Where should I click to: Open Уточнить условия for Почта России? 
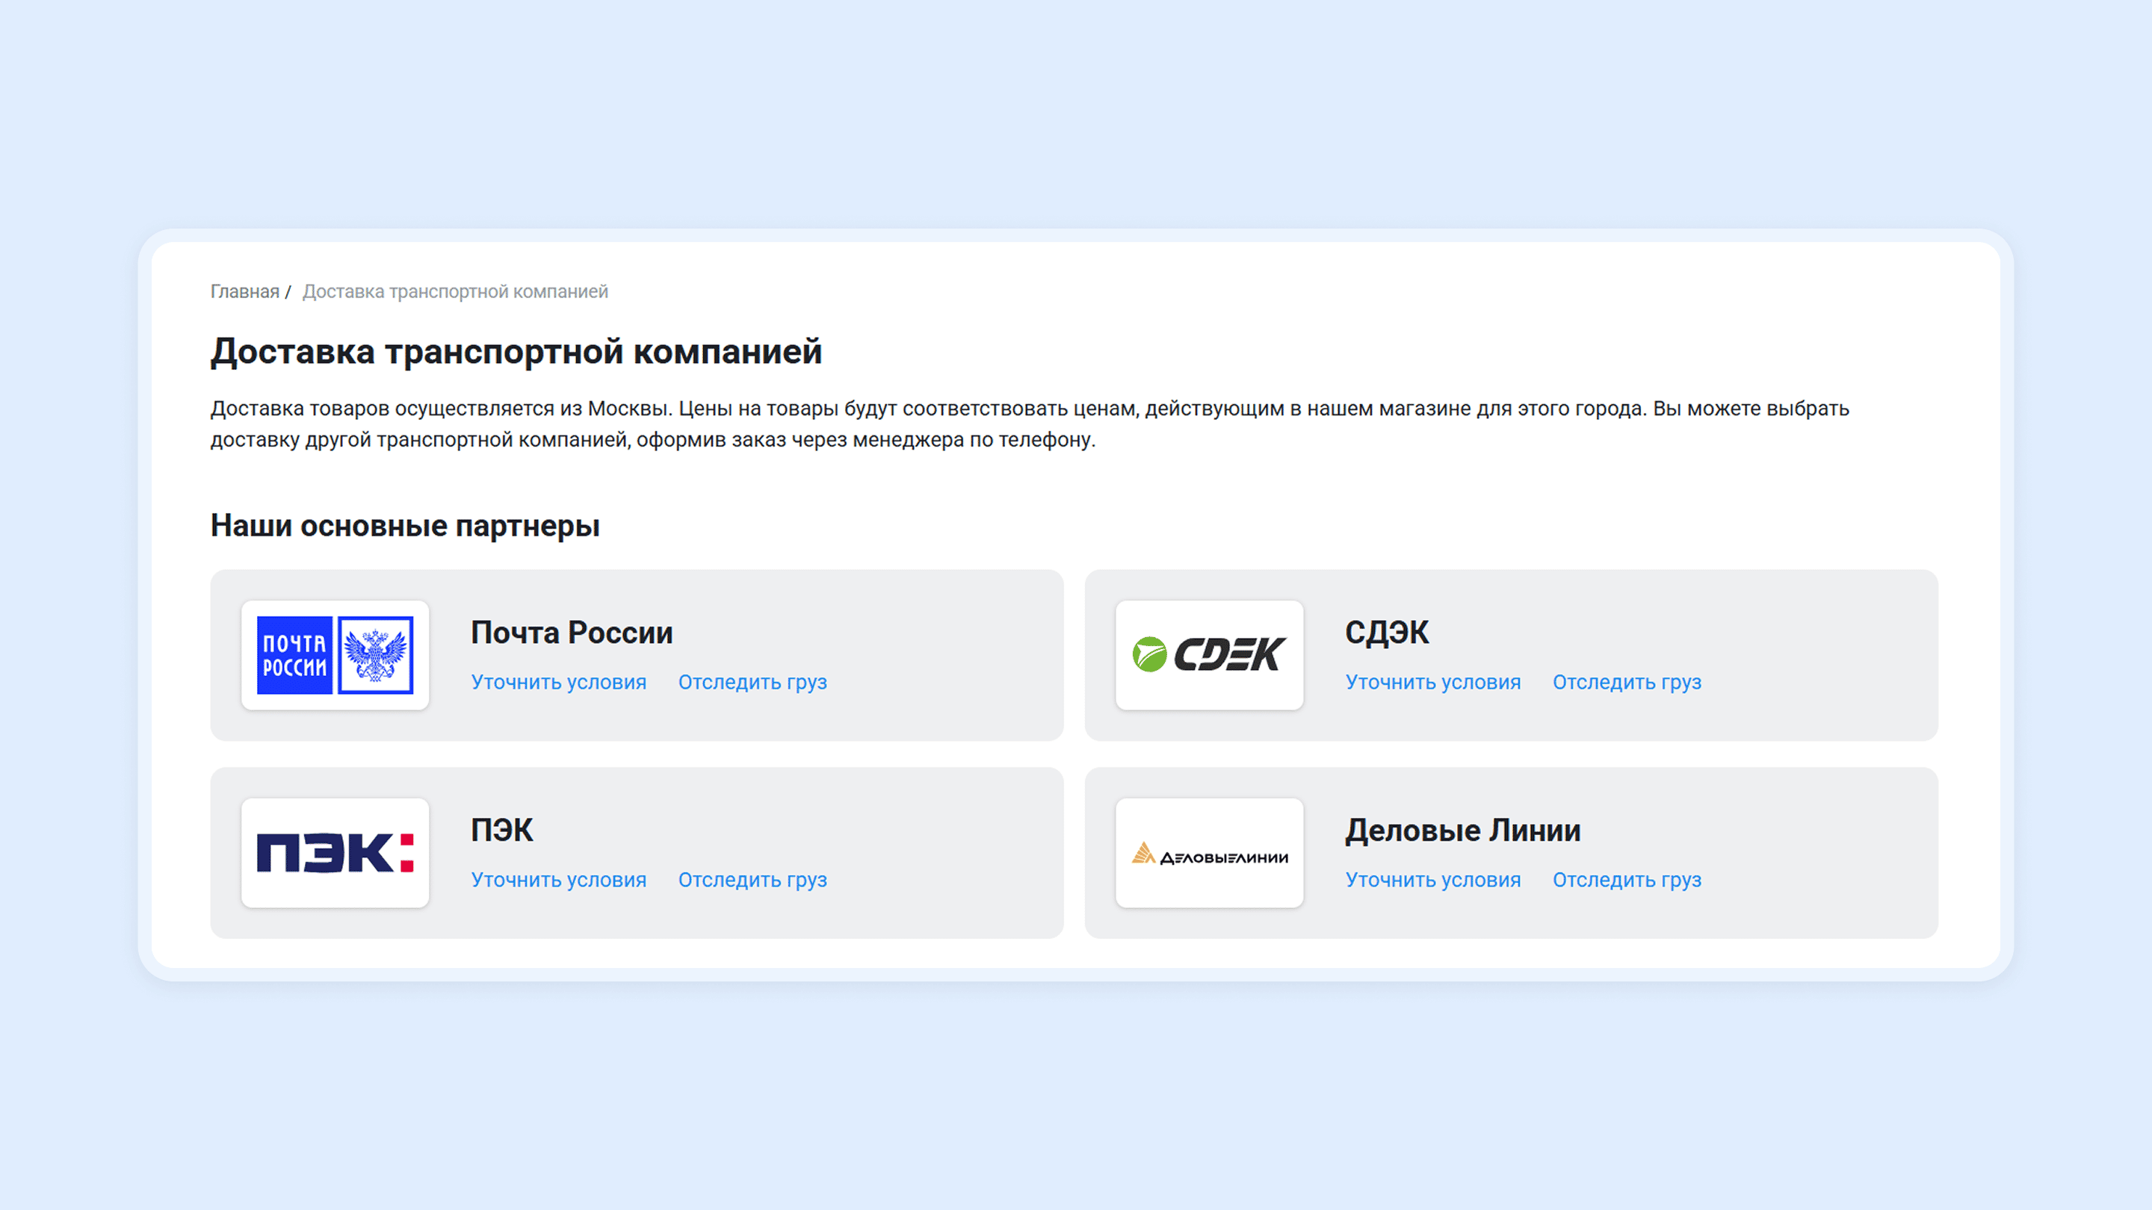tap(559, 682)
